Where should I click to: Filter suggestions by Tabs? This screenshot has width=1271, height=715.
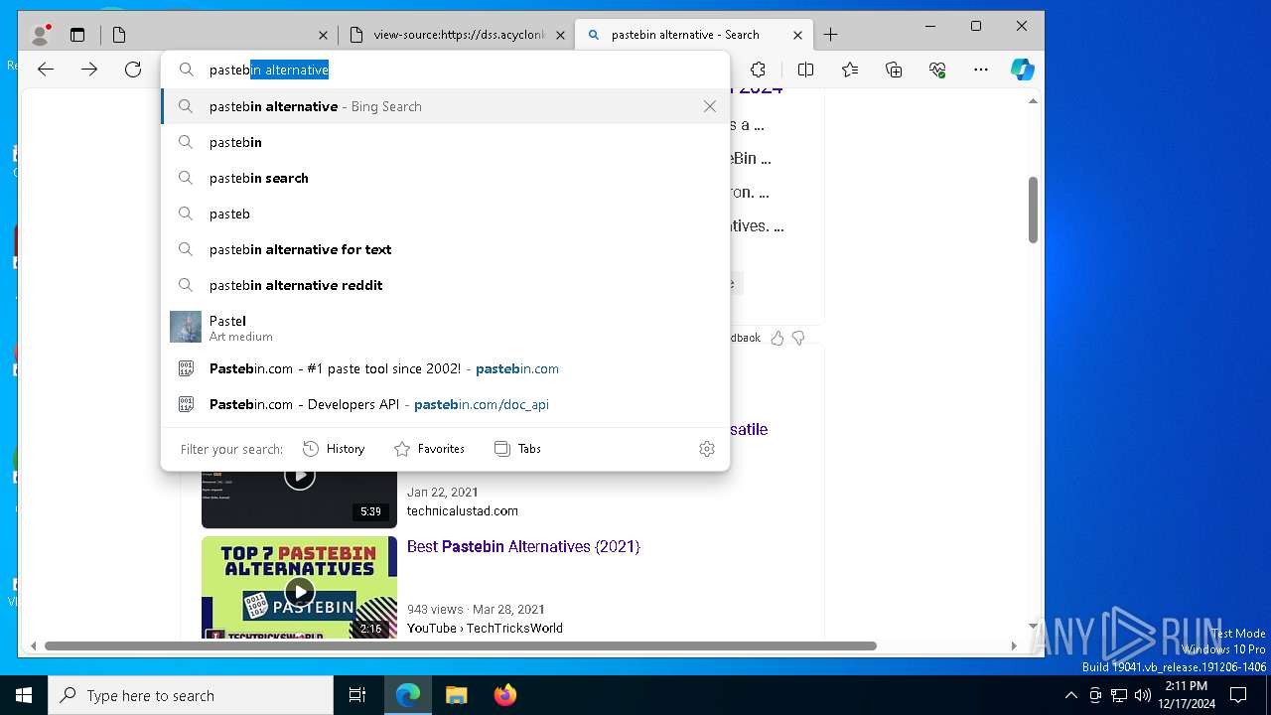(517, 449)
